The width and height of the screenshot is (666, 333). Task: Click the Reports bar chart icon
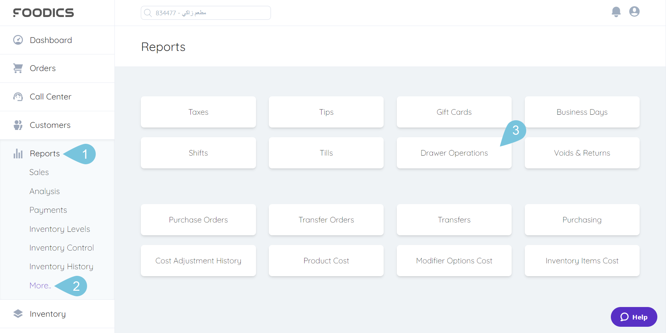pyautogui.click(x=18, y=154)
